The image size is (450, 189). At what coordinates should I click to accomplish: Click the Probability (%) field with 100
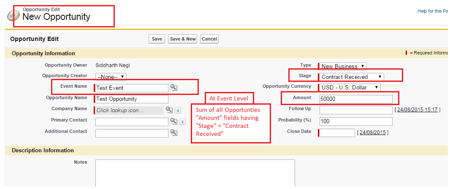pos(356,121)
